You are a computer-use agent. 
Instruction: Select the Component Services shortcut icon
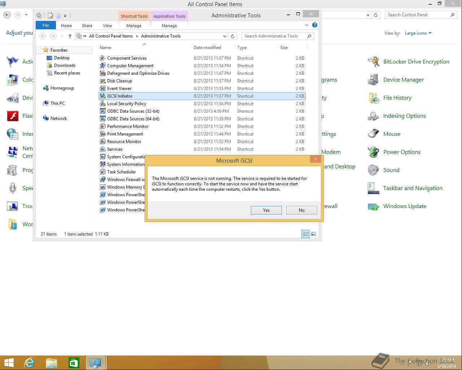103,58
